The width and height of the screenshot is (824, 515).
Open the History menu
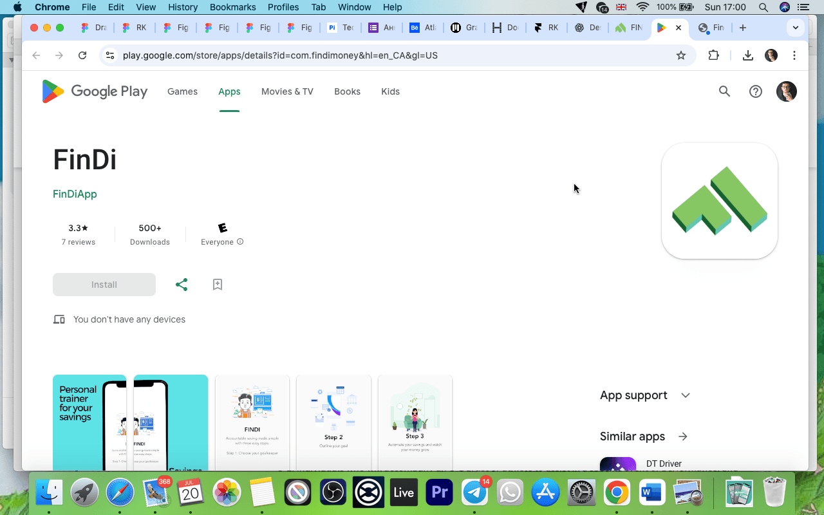tap(182, 7)
